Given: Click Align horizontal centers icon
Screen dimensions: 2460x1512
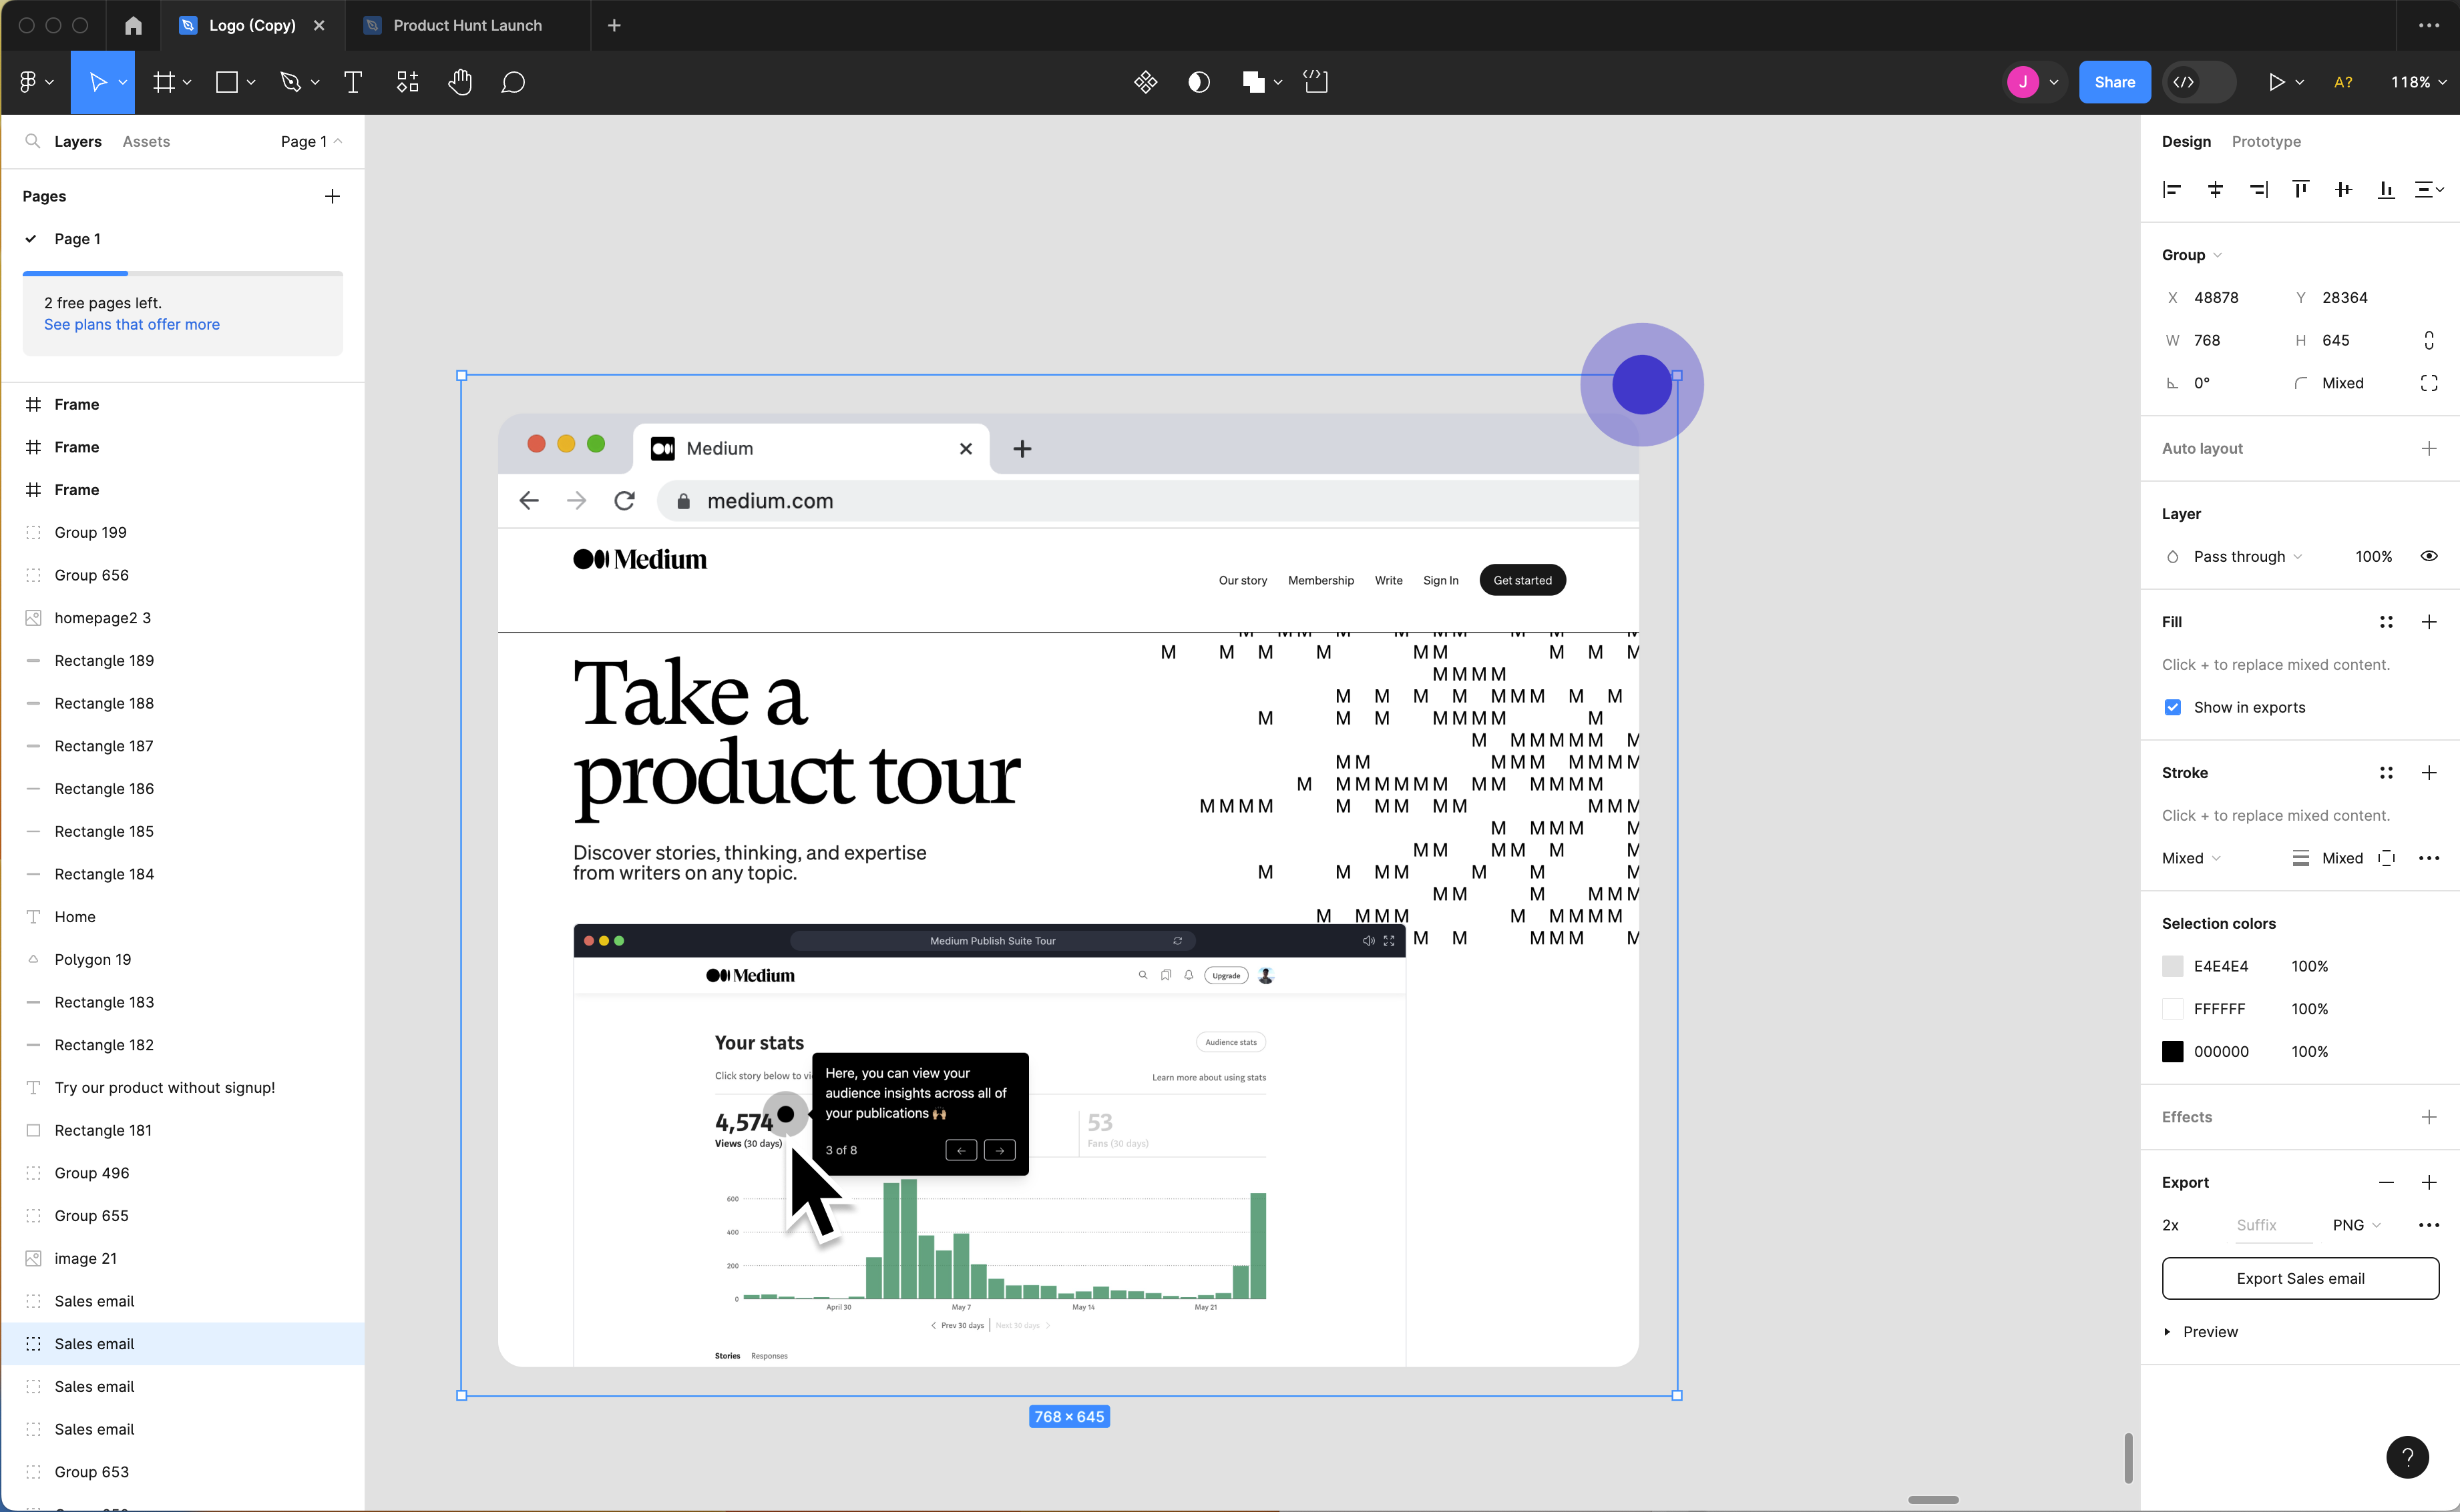Looking at the screenshot, I should 2216,190.
